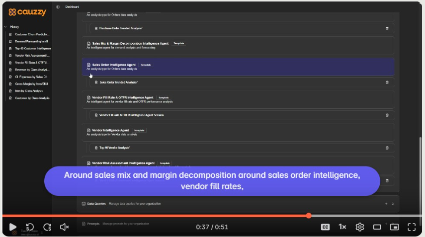Screen dimensions: 425x237
Task: Open Revenue by Class Analysis history item
Action: point(29,70)
